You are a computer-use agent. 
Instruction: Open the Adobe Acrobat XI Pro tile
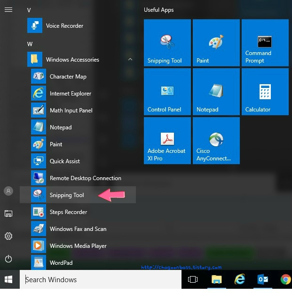[x=167, y=141]
